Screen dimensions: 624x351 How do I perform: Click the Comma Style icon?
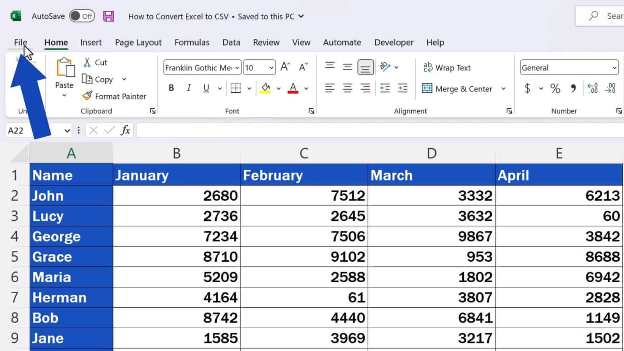click(574, 88)
